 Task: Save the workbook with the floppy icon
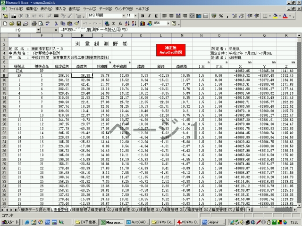pyautogui.click(x=18, y=23)
